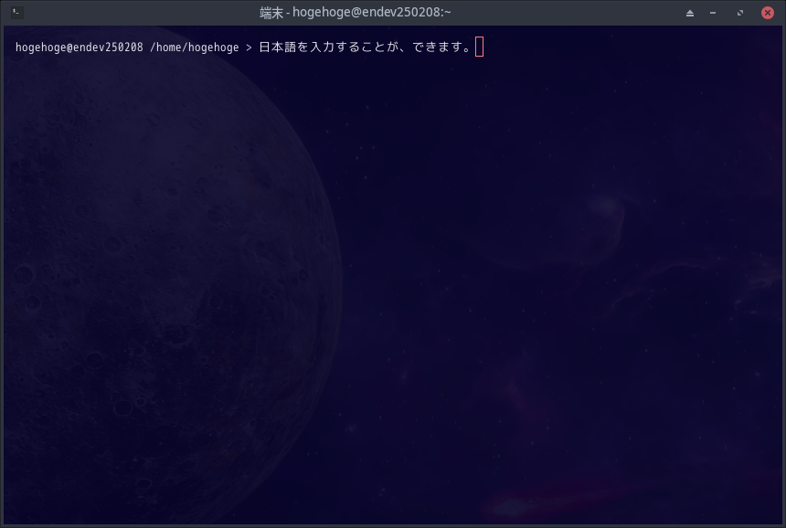Click the window title hogehoge@endev250208:~
Screen dimensions: 786x528
coord(371,13)
